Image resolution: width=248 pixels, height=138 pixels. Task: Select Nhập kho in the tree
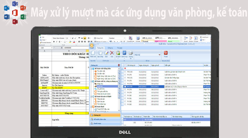[x=100, y=84]
